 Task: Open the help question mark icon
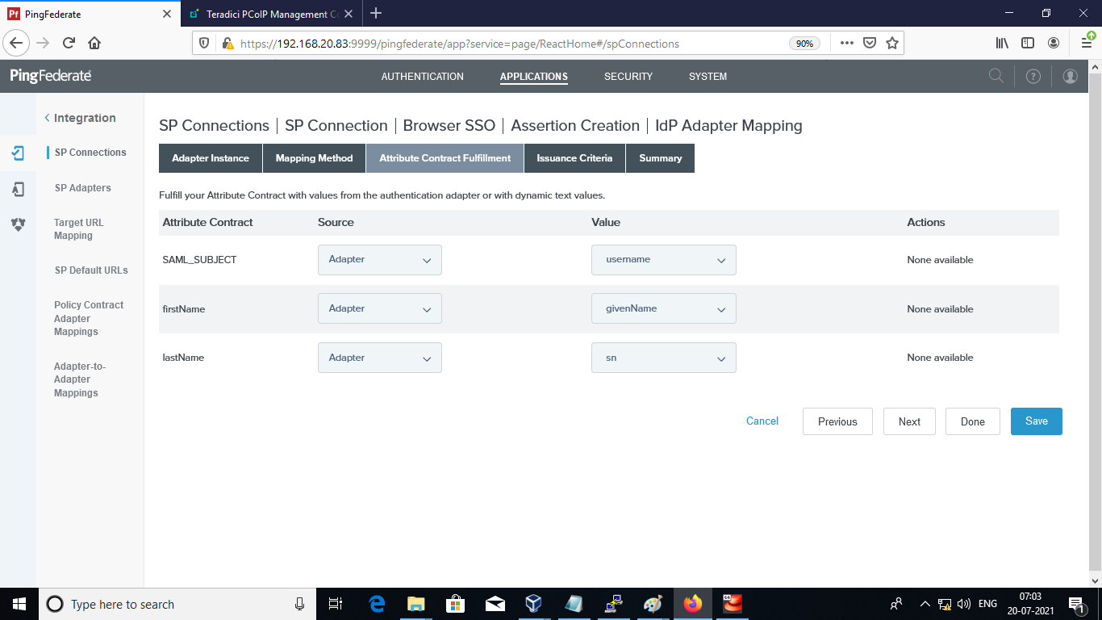[x=1033, y=76]
